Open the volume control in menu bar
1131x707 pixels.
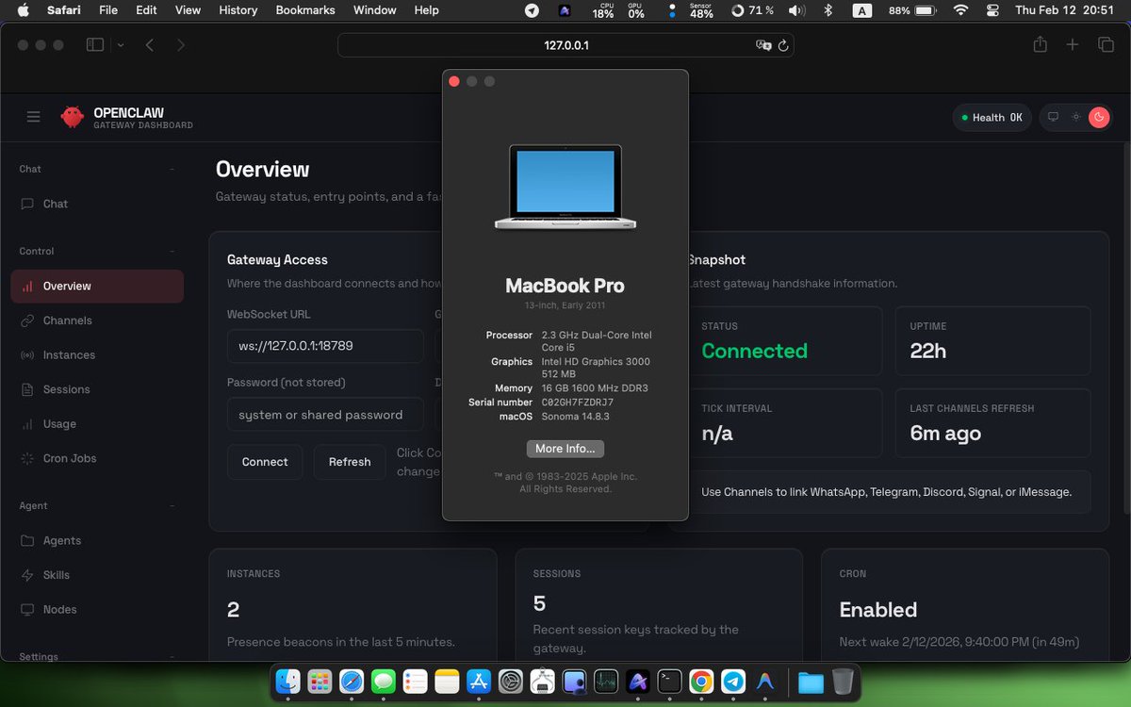pos(797,10)
